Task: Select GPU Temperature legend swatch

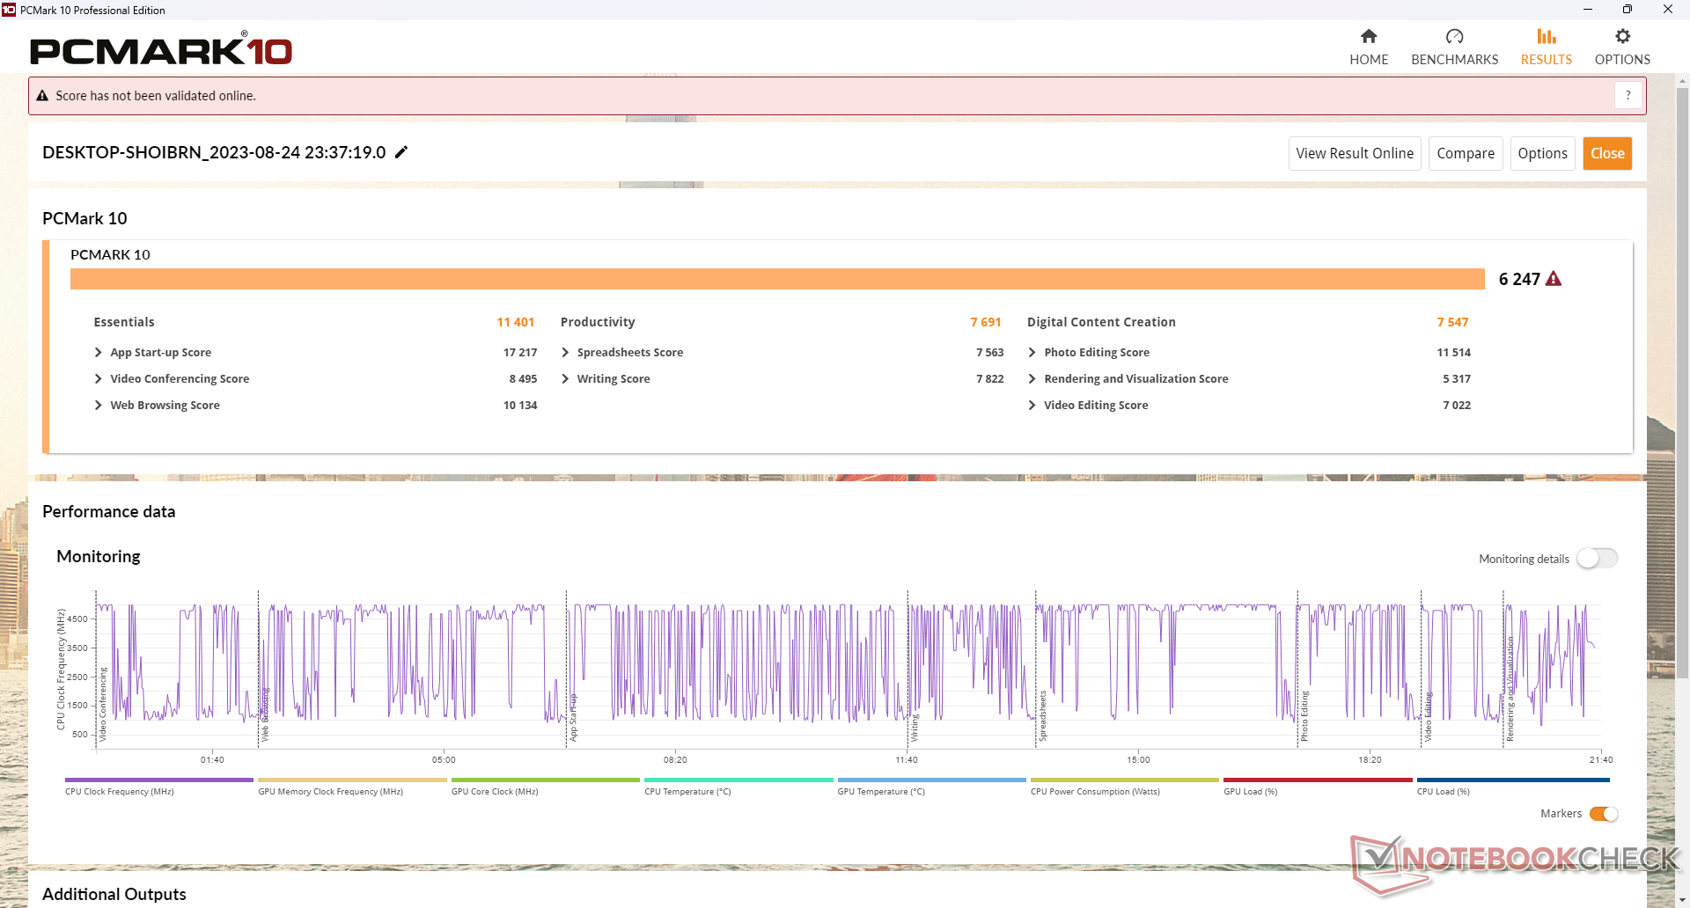Action: (x=932, y=780)
